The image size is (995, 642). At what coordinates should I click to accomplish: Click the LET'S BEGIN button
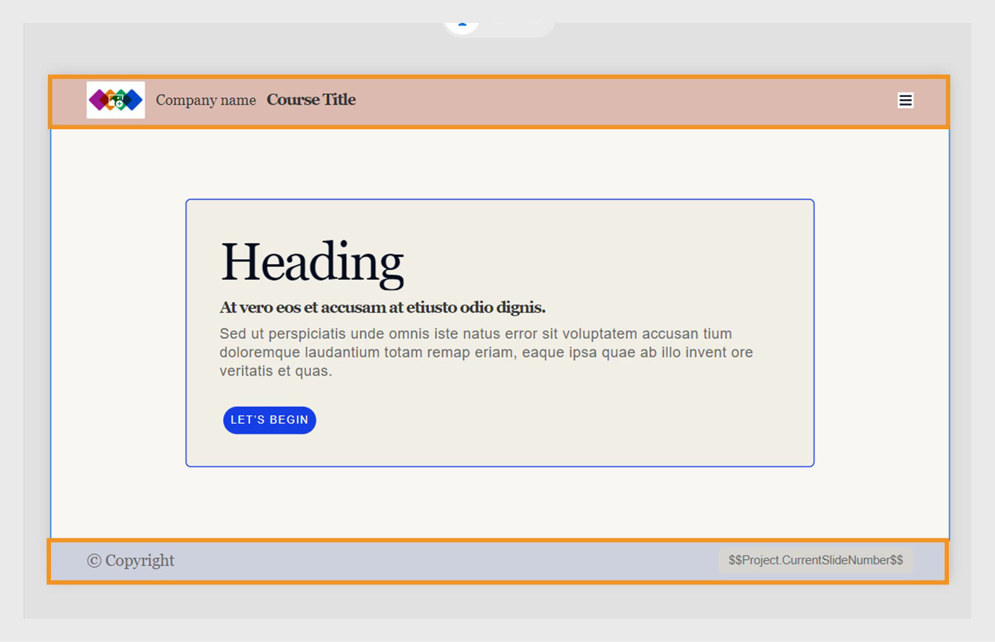coord(269,420)
